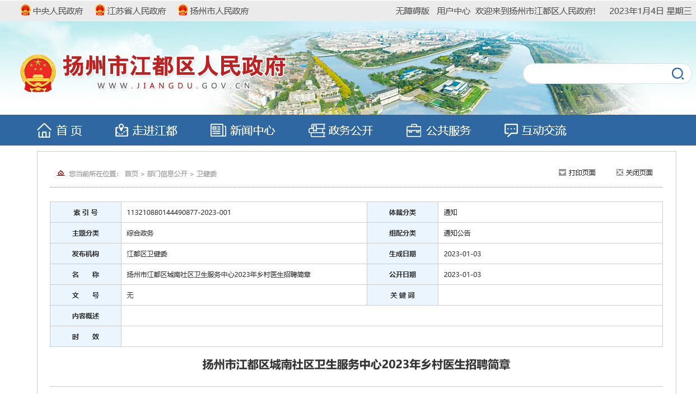Viewport: 696px width, 394px height.
Task: Click the chat bubble icon beside 互动交流
Action: tap(511, 130)
